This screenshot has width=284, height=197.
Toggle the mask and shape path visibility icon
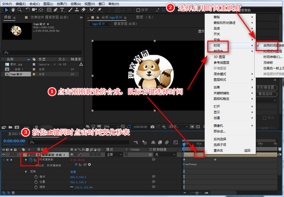coord(129,127)
